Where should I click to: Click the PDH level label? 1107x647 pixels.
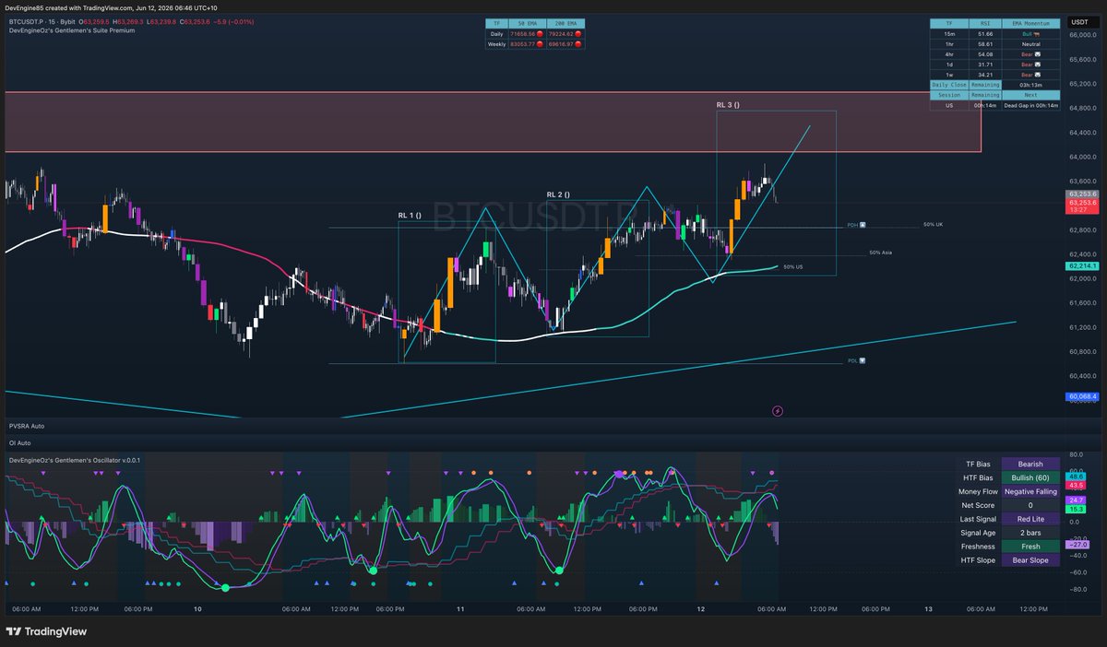[x=855, y=226]
